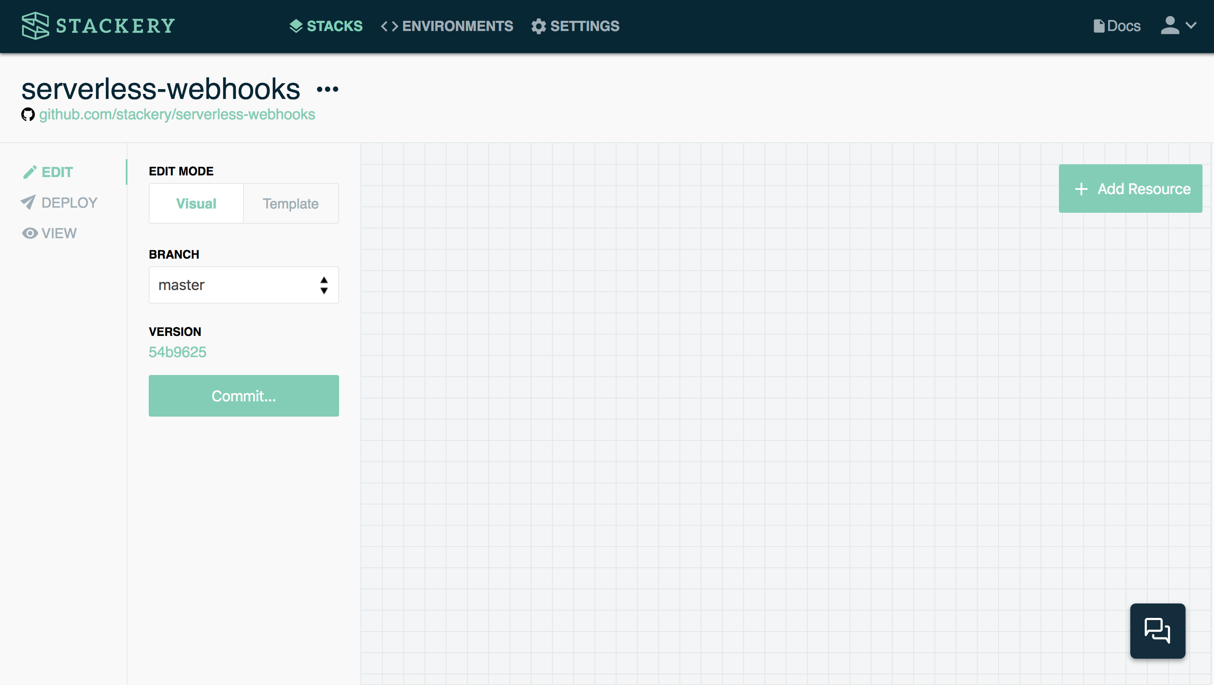The image size is (1214, 685).
Task: Click the Commit... button
Action: (x=243, y=396)
